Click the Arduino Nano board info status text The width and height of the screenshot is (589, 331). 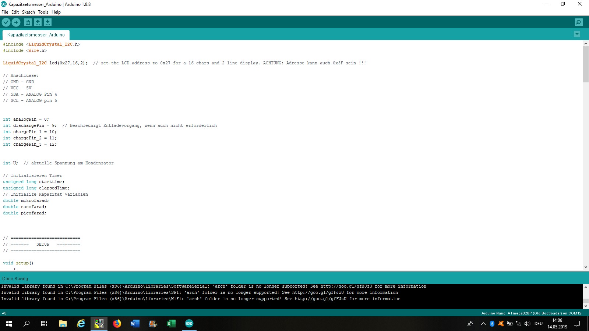coord(531,313)
